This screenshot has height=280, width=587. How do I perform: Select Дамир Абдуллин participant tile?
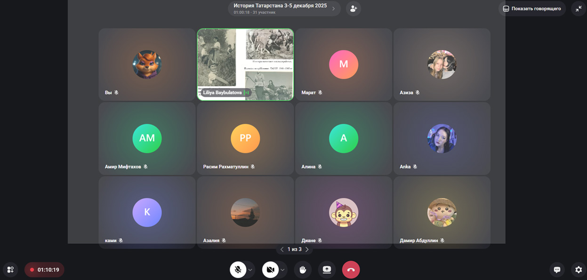tap(442, 212)
